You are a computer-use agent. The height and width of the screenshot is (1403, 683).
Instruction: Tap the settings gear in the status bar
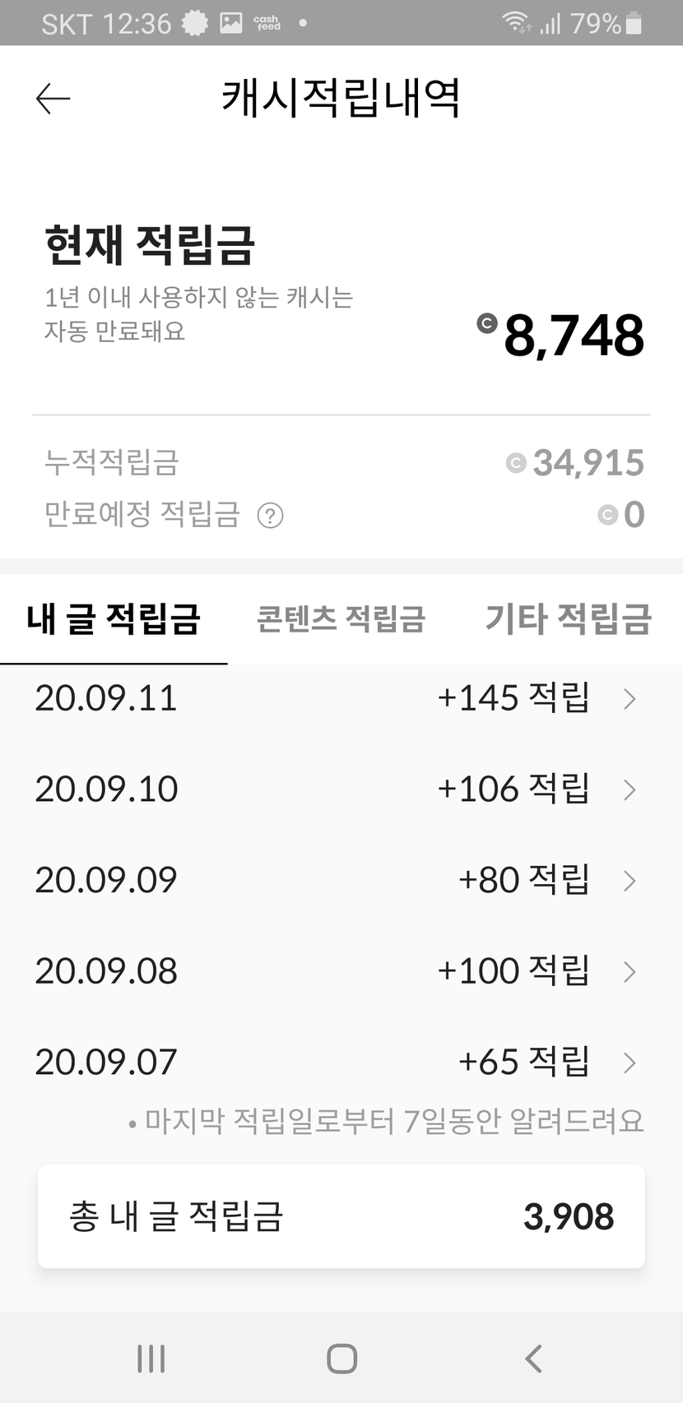click(195, 23)
